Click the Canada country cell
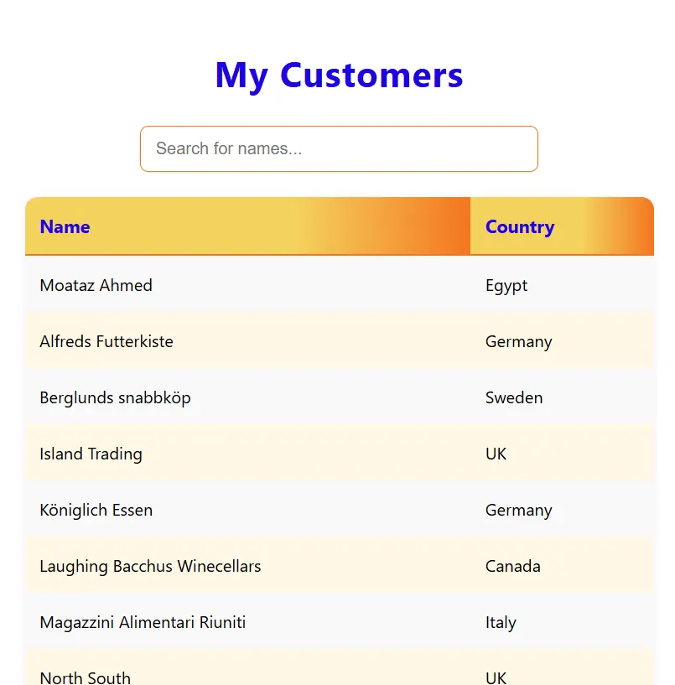 (x=512, y=566)
